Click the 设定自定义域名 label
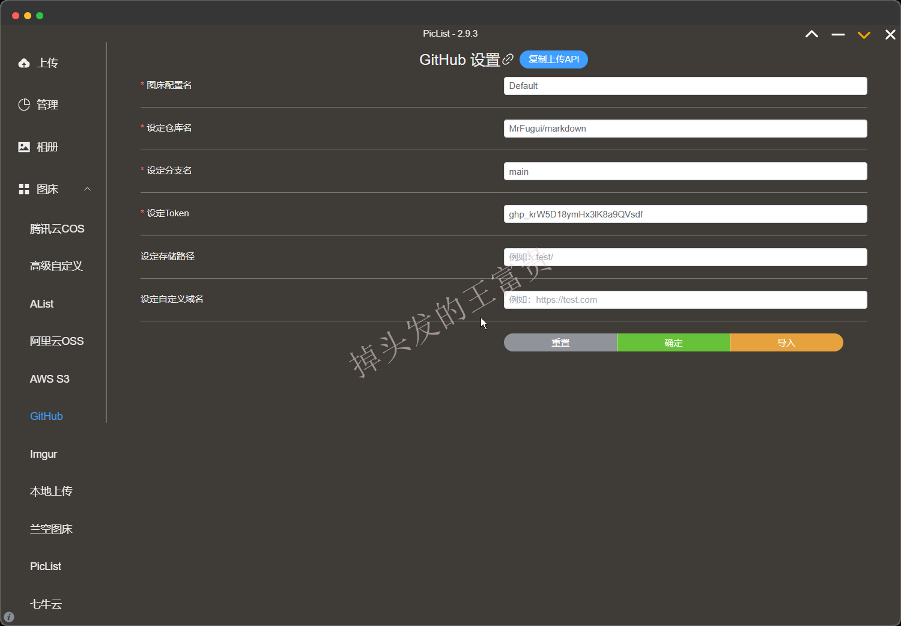Screen dimensions: 901x626 (172, 299)
